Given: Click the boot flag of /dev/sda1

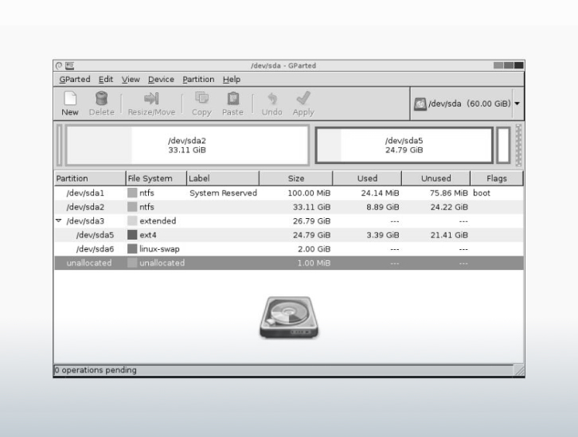Looking at the screenshot, I should (482, 193).
